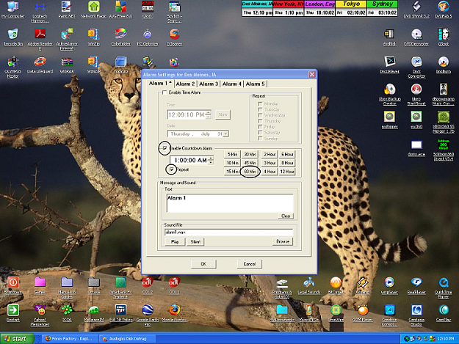Launch ImgBurn desktop icon
459x344 pixels.
coord(444,65)
